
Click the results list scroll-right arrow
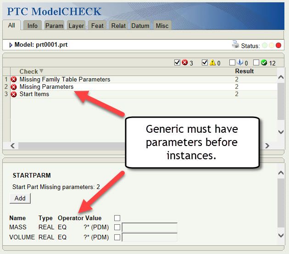point(267,146)
